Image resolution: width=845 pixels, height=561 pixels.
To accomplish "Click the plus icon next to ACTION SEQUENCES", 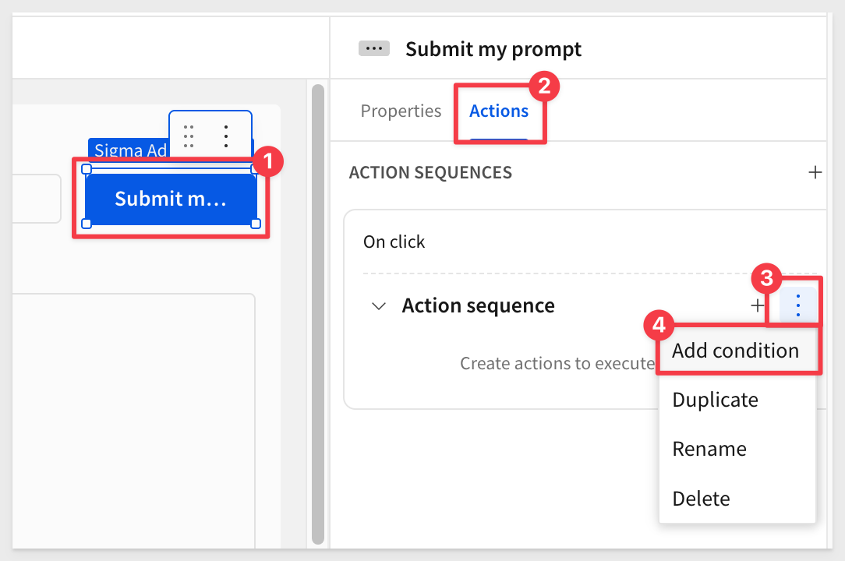I will 815,172.
